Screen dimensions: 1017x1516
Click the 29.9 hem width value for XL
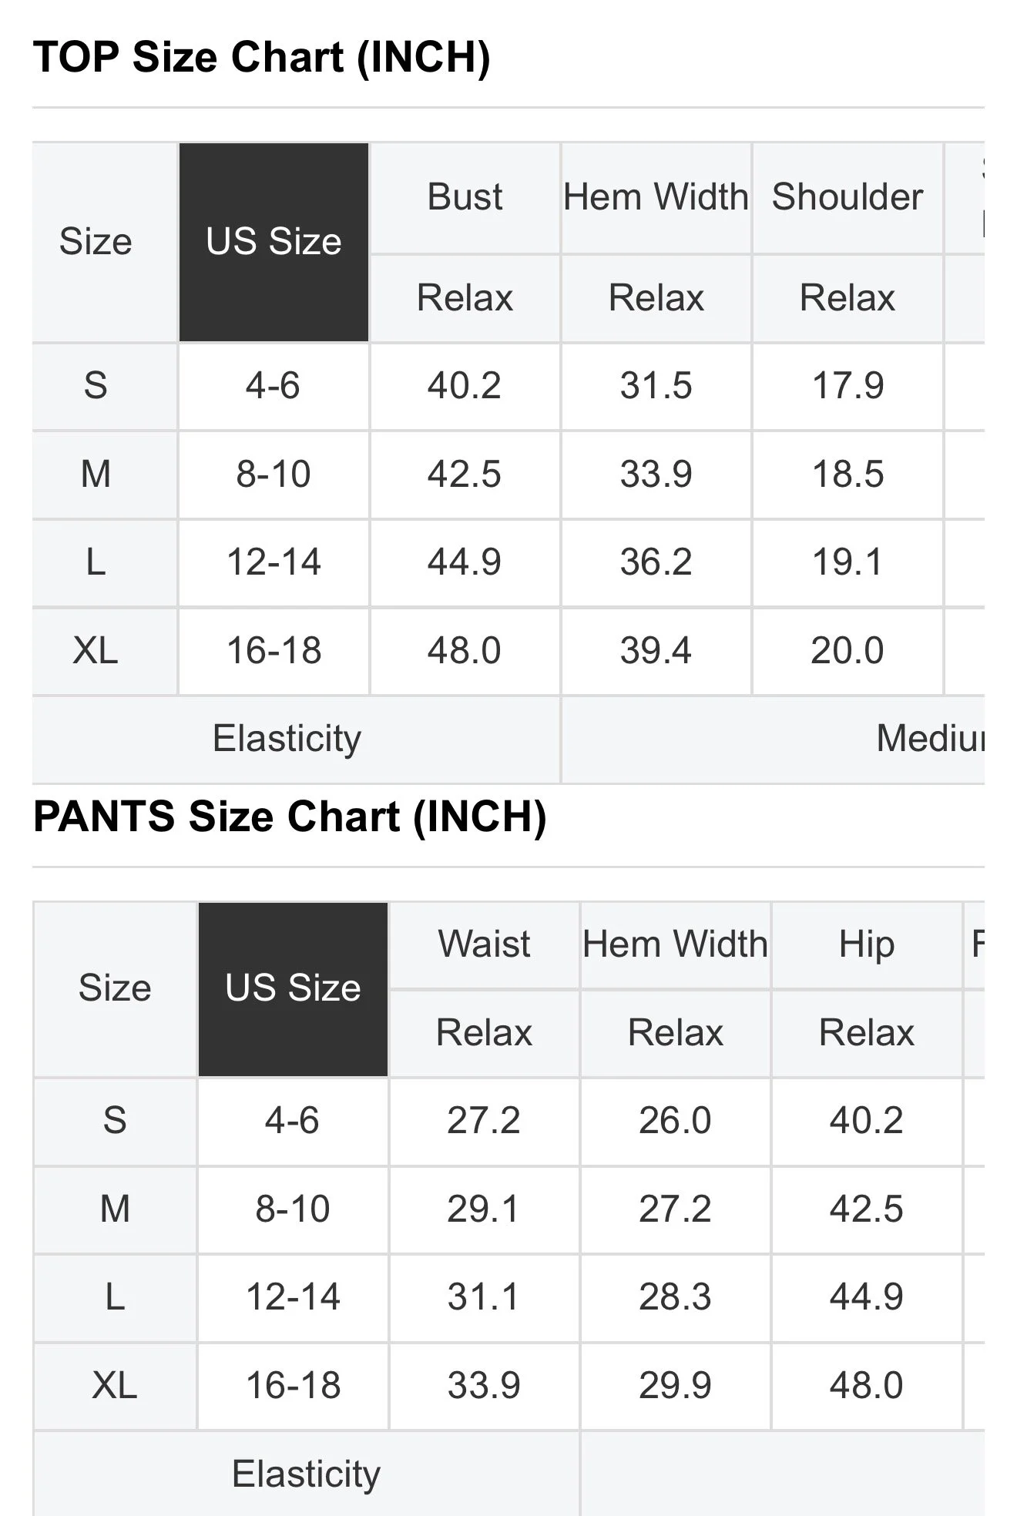pyautogui.click(x=675, y=1386)
